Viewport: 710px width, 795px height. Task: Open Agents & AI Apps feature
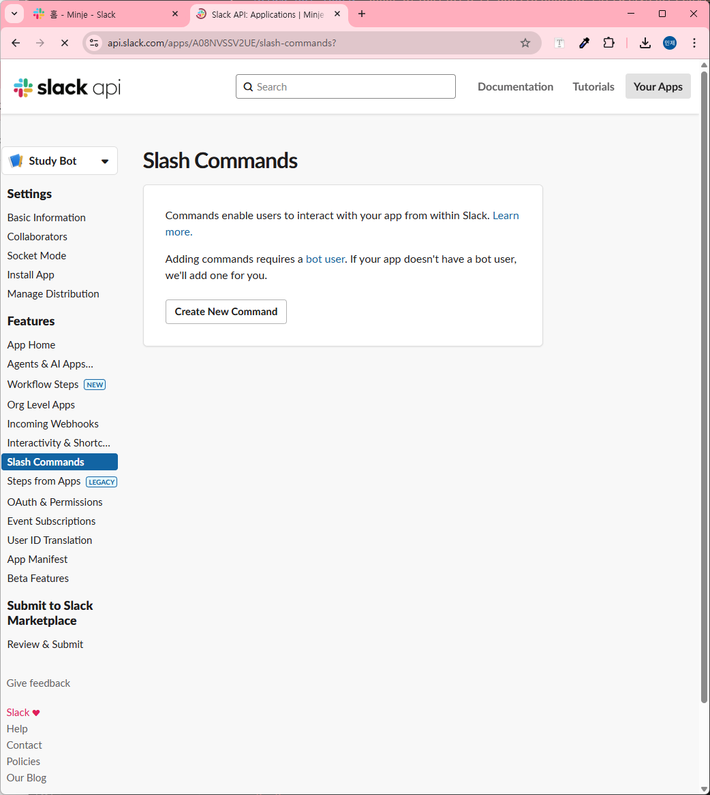pos(50,364)
